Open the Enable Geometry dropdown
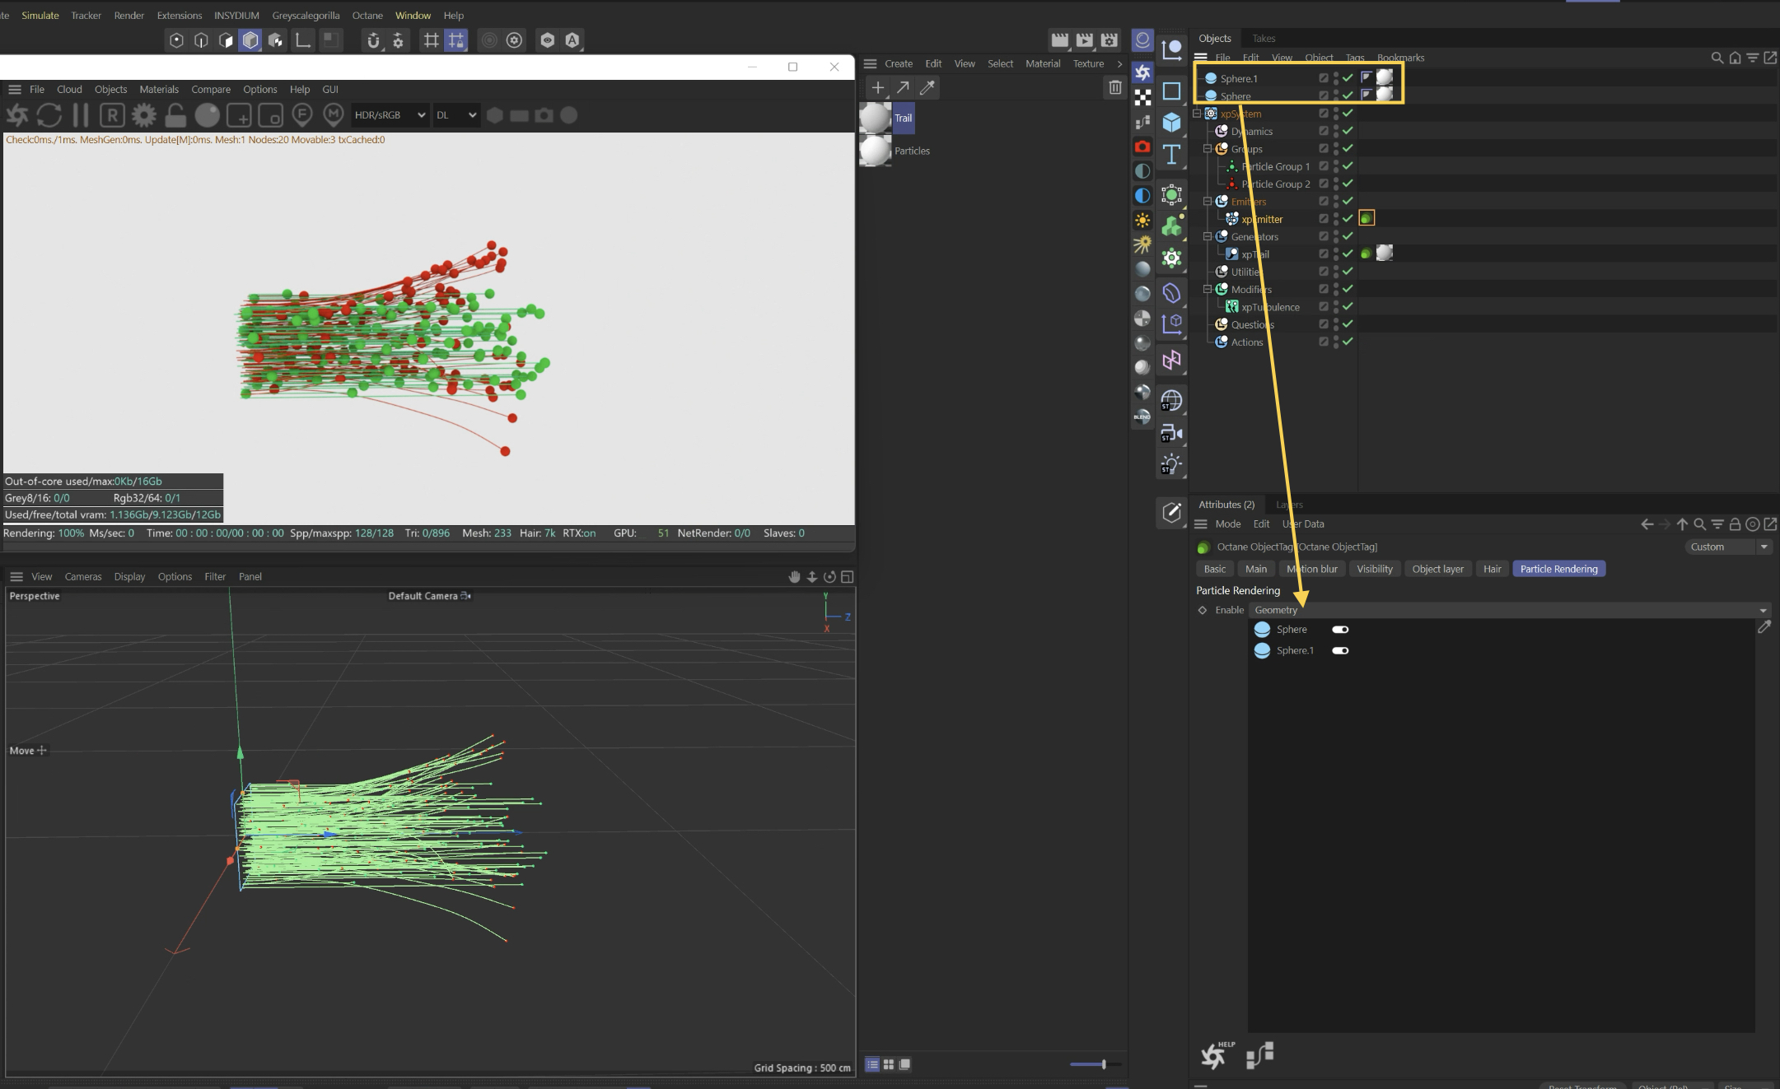1780x1089 pixels. (1509, 610)
